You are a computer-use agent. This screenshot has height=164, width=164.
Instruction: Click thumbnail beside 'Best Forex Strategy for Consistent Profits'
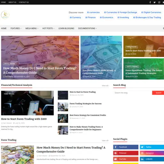click(x=63, y=119)
